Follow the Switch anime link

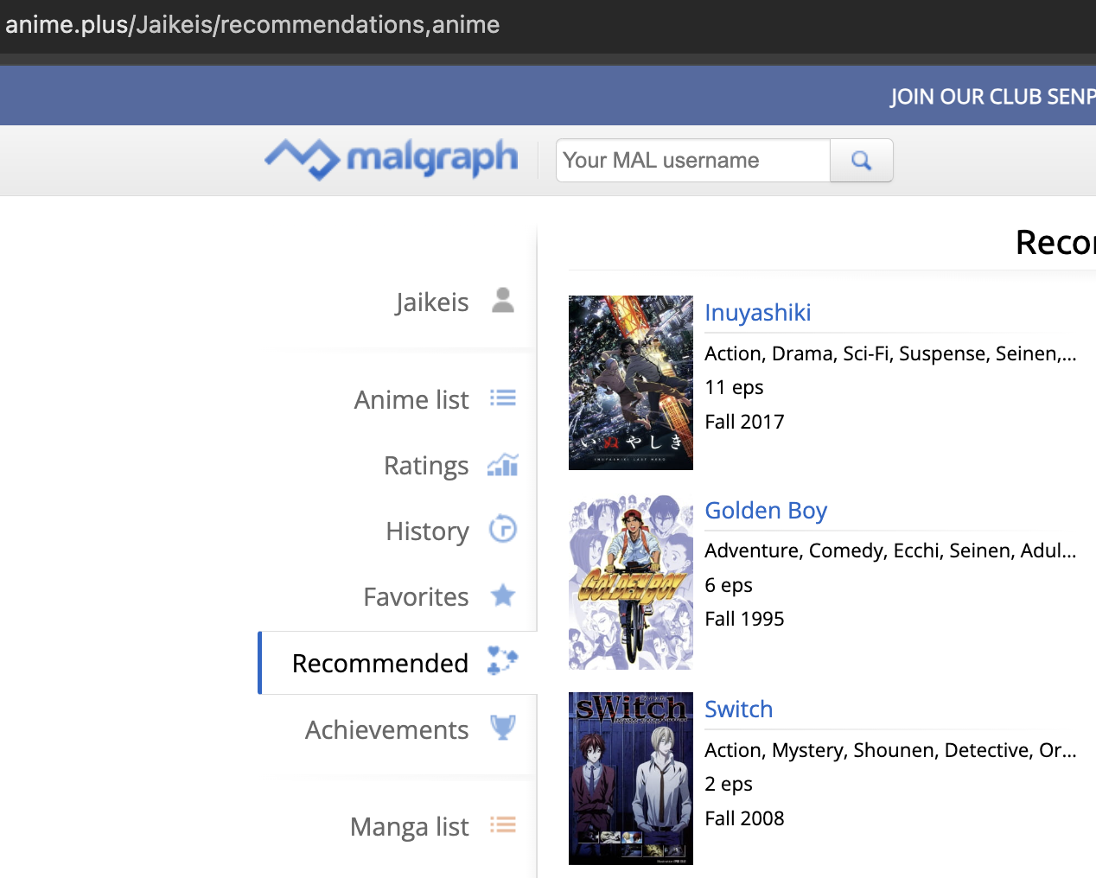(x=738, y=709)
